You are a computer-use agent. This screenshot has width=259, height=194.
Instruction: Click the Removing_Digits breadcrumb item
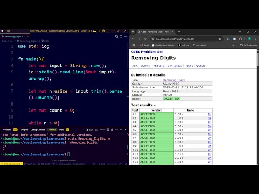coord(28,41)
